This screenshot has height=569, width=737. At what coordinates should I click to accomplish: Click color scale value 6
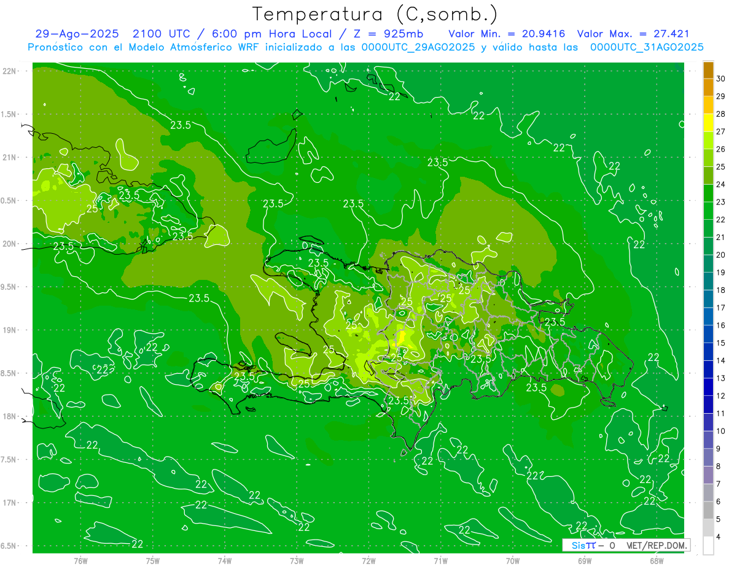click(x=719, y=501)
